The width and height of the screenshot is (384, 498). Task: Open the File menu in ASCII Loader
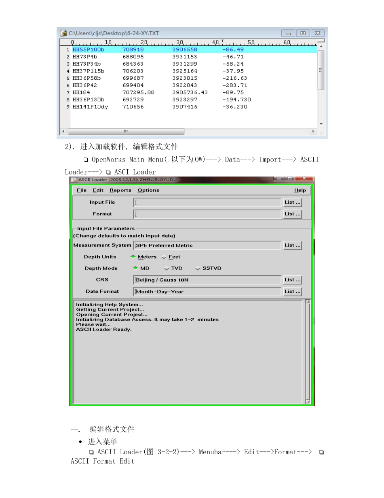tap(81, 190)
